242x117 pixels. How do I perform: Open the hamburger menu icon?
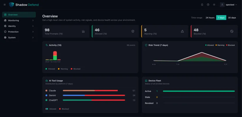pos(5,5)
